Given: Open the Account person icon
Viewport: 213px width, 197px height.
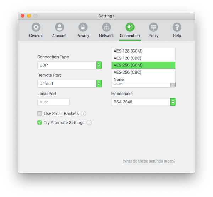Looking at the screenshot, I should [59, 27].
